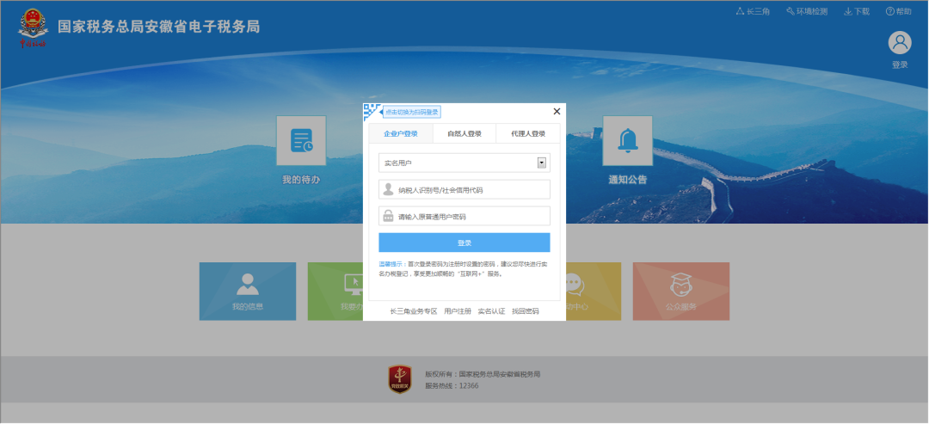Image resolution: width=929 pixels, height=424 pixels.
Task: Click the lock icon in password field
Action: (388, 216)
